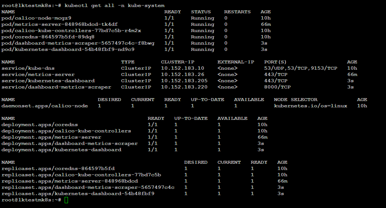Click cluster IP '10.152.183.220'
386x208 pixels.
pos(184,87)
